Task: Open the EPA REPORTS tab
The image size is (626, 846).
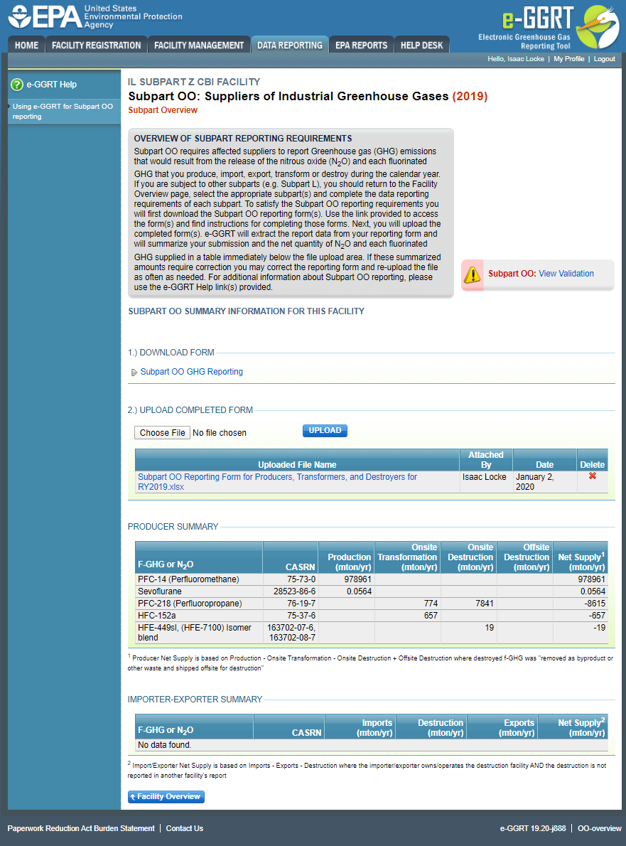Action: point(361,45)
